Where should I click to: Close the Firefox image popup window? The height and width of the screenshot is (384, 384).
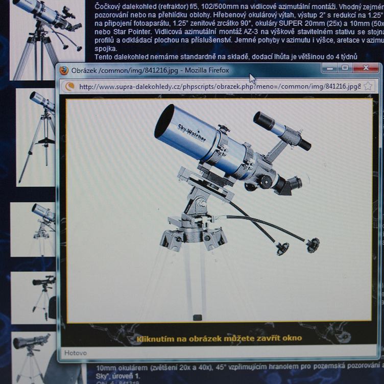[x=366, y=67]
